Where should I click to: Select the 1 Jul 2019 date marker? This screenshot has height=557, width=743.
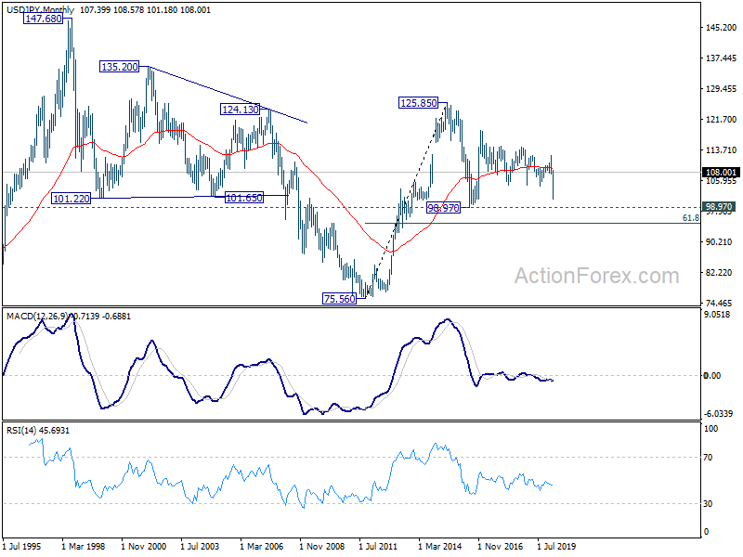tap(556, 546)
